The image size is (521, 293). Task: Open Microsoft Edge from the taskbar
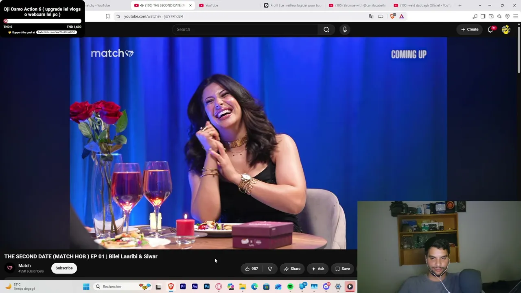coord(254,286)
